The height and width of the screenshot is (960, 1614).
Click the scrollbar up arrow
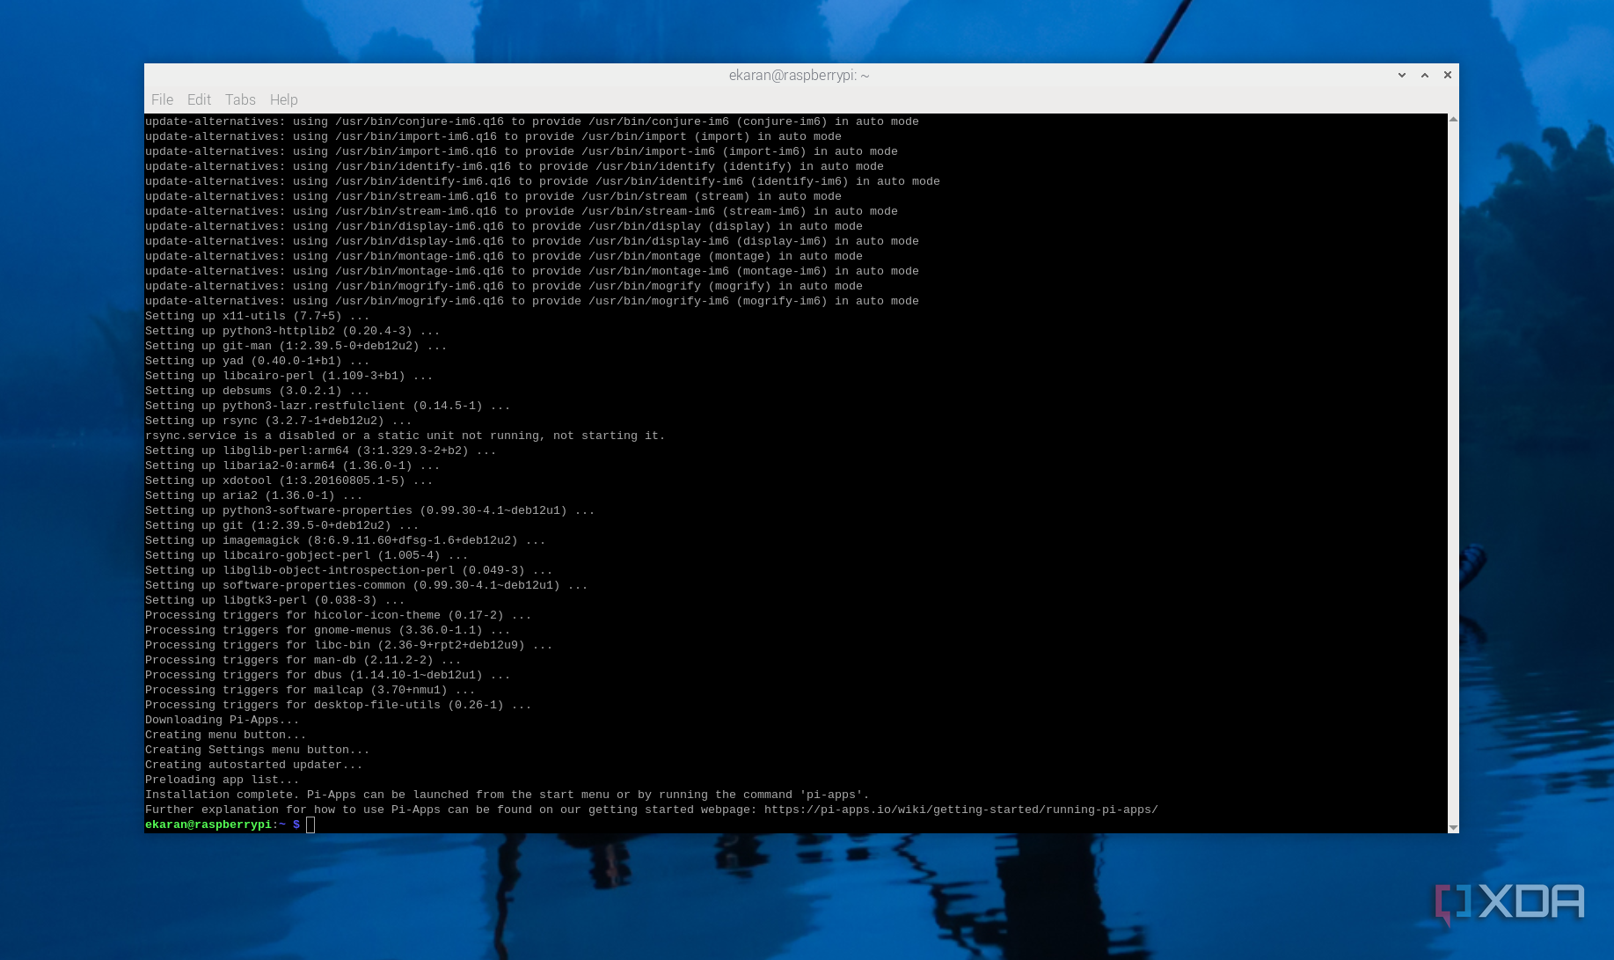point(1453,119)
